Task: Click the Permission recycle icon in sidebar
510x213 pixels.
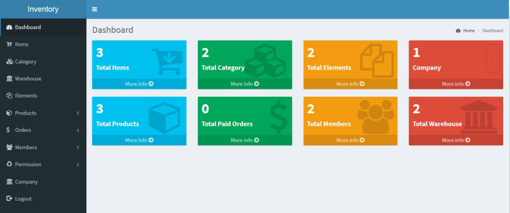Action: pyautogui.click(x=9, y=164)
